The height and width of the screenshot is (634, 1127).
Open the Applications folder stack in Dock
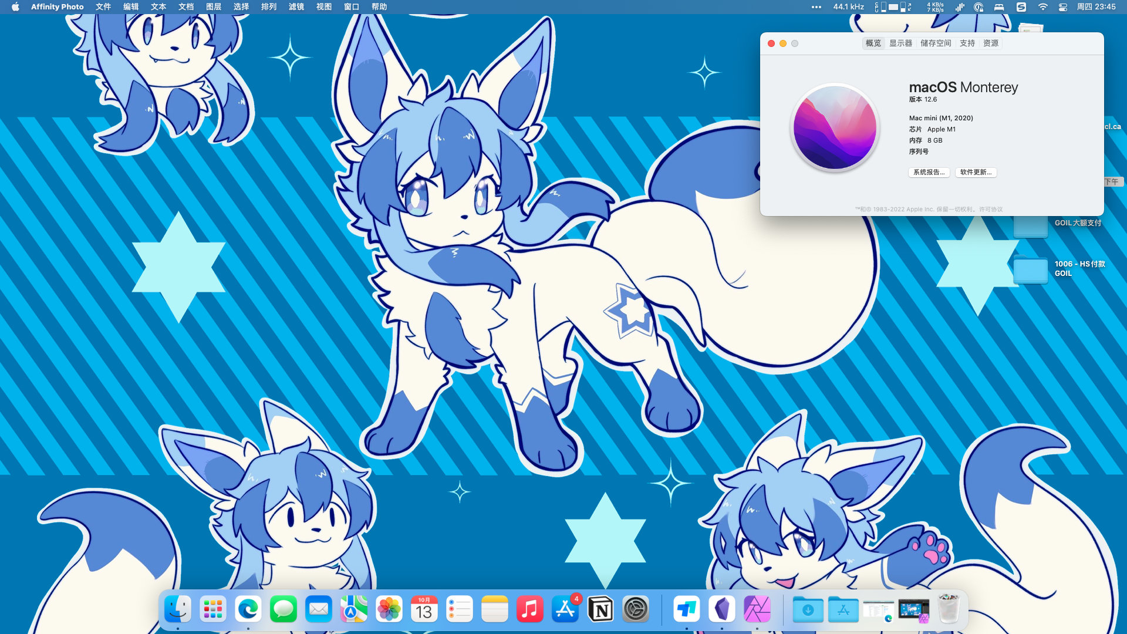coord(843,609)
